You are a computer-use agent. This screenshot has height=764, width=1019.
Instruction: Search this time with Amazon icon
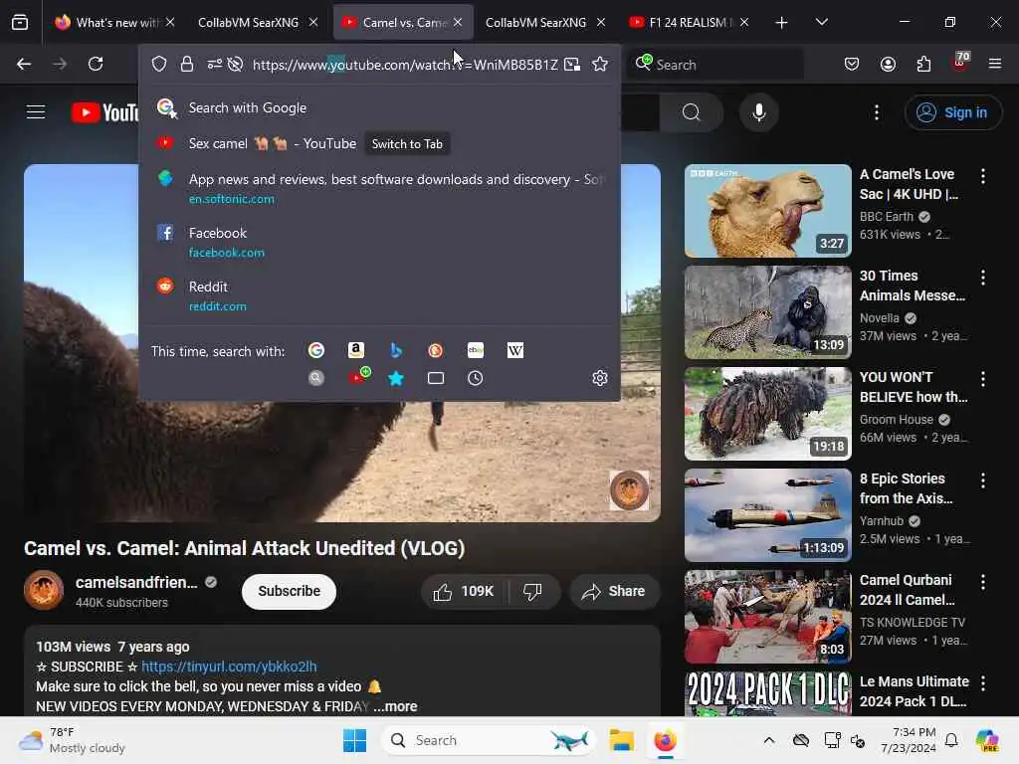click(x=355, y=351)
